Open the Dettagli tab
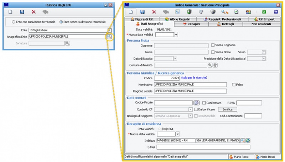285x162 pixels. click(226, 24)
